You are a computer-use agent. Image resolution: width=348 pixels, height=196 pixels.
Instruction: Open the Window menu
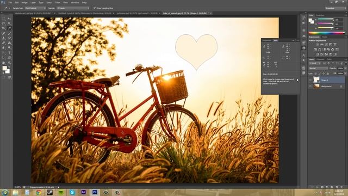[x=75, y=2]
